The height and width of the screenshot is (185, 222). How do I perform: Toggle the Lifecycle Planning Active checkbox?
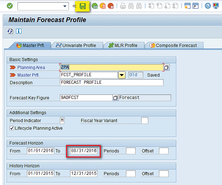coord(12,128)
